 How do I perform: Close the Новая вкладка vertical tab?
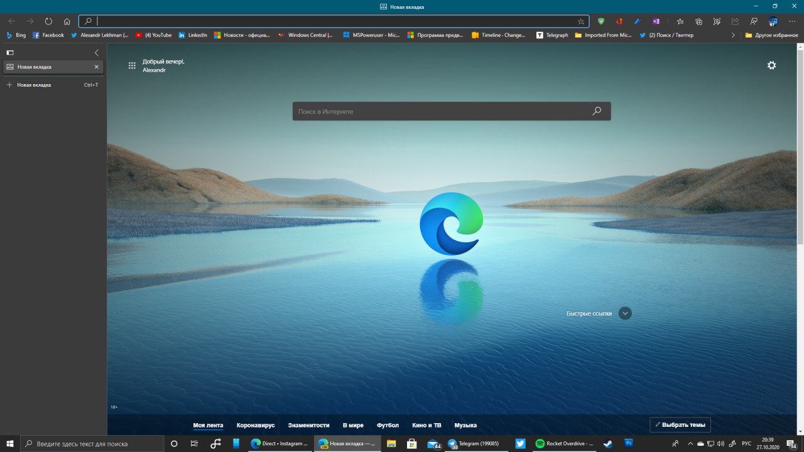click(x=96, y=67)
